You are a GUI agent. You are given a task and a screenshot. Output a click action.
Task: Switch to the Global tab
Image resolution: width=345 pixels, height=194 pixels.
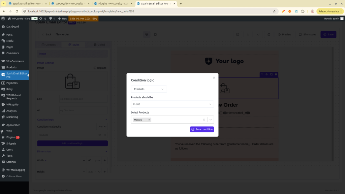tap(99, 45)
